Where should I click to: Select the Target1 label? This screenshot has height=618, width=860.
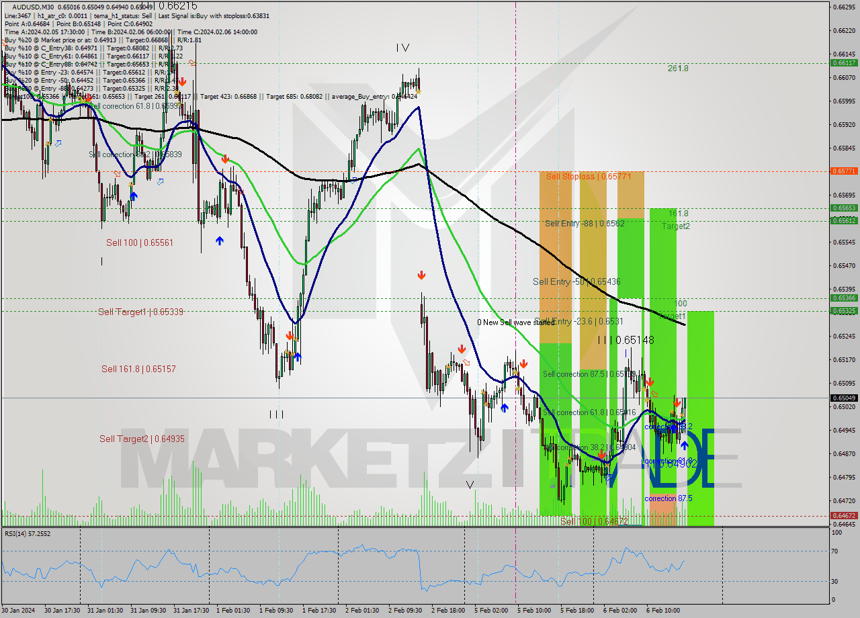coord(672,316)
